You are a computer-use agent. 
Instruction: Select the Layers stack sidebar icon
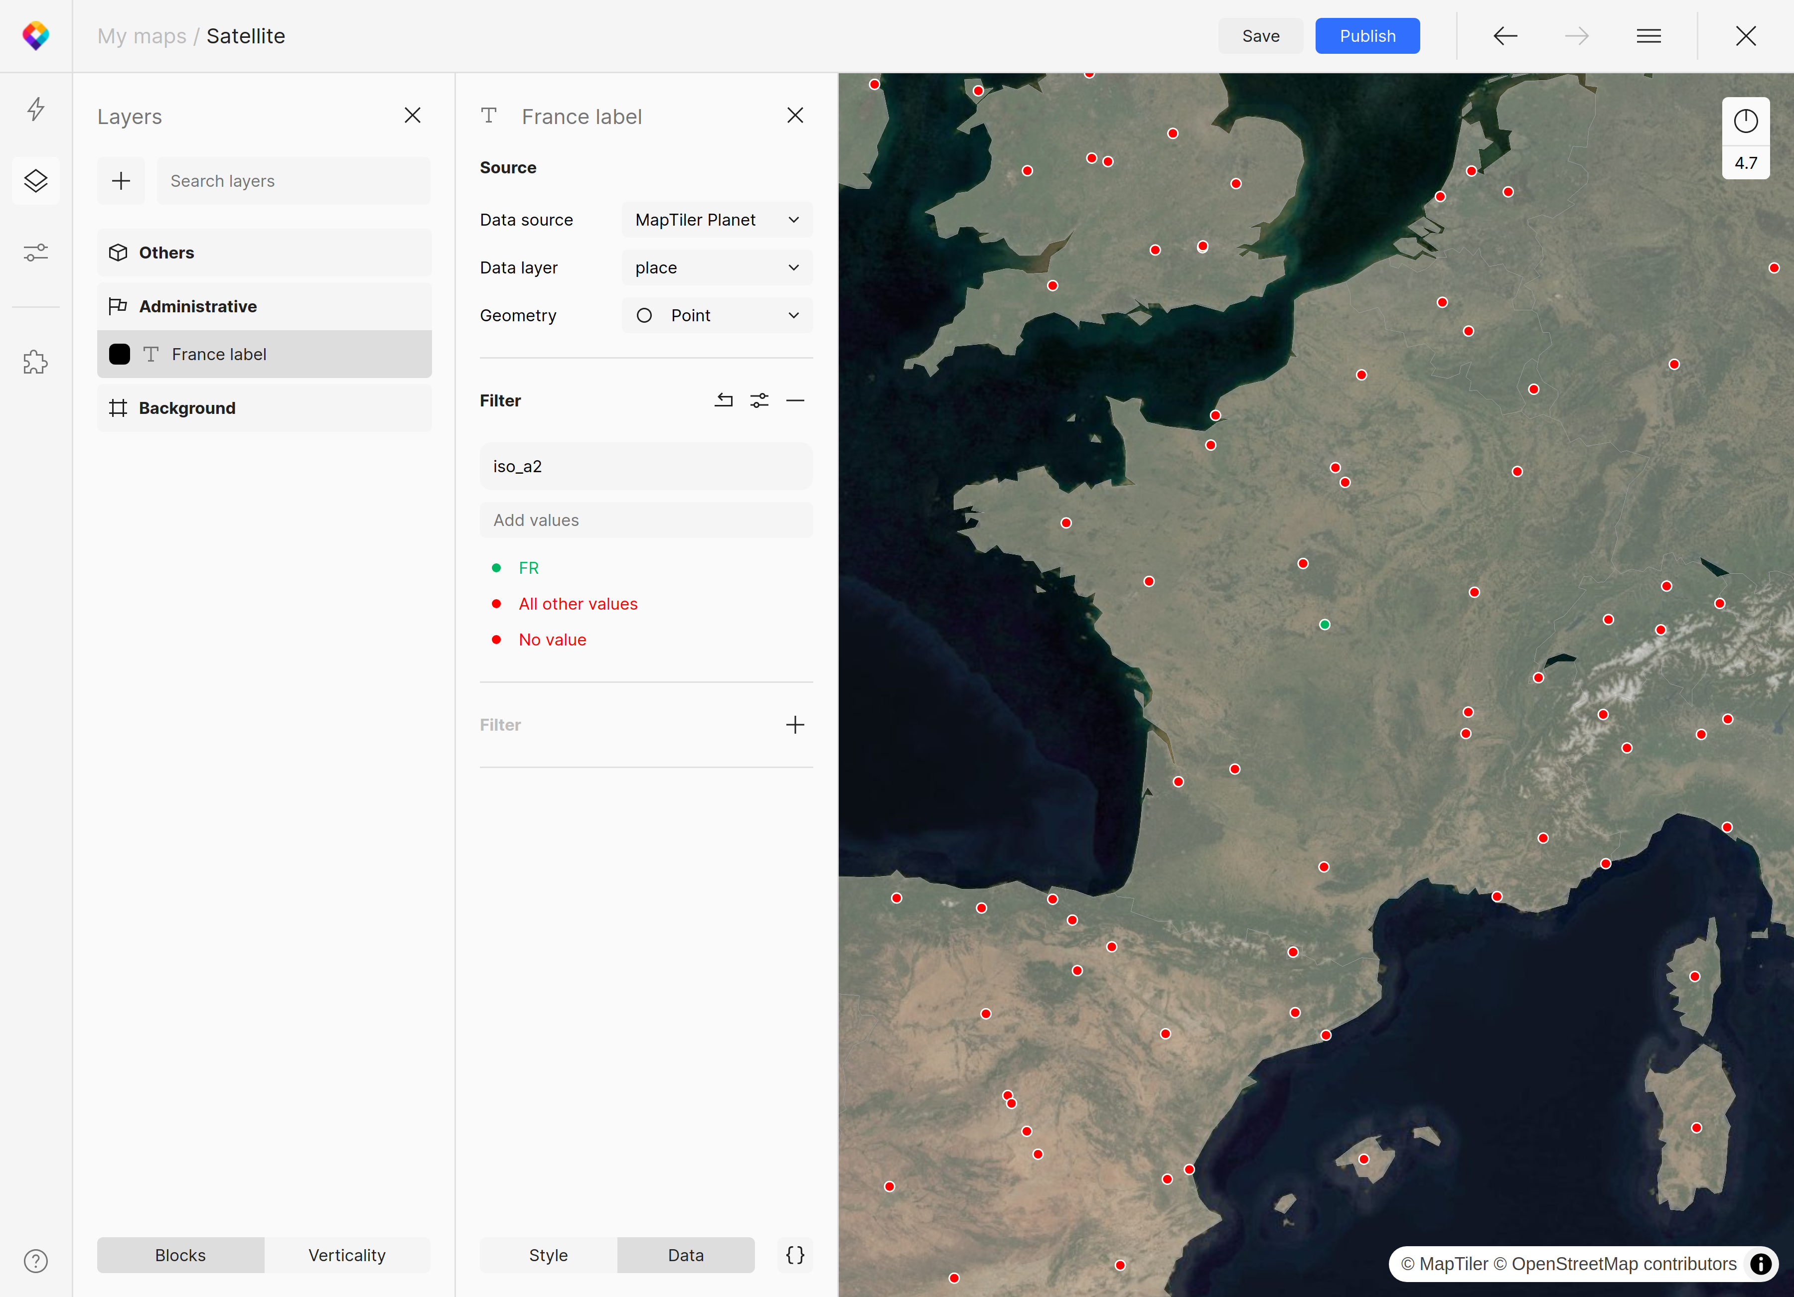(x=35, y=181)
